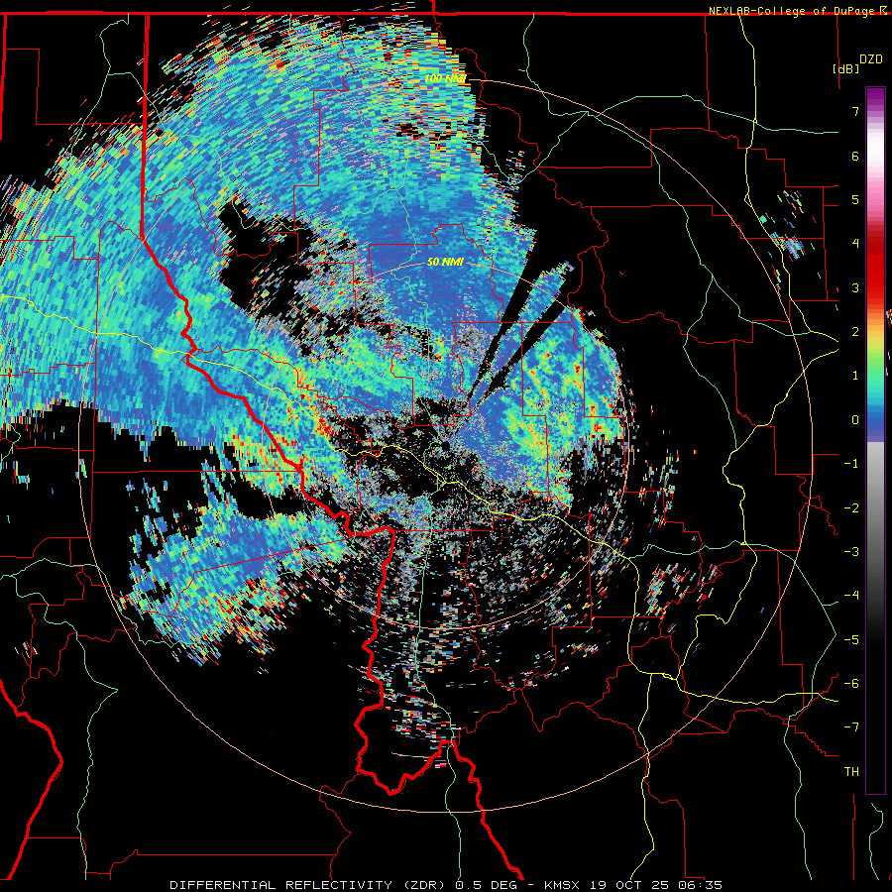Click the 19 OCT 25 date text
This screenshot has width=892, height=892.
click(631, 885)
